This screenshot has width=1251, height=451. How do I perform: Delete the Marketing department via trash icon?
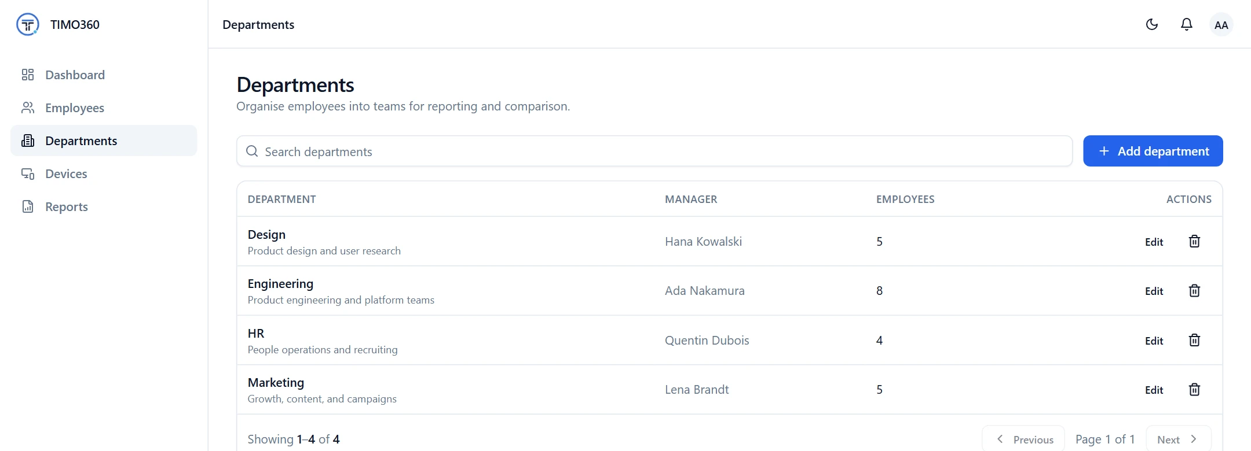[x=1194, y=389]
